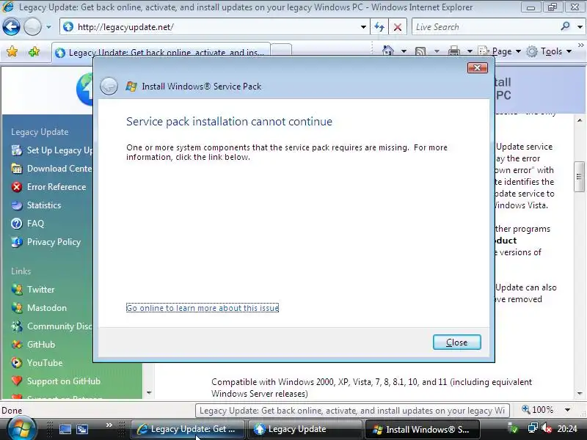Close the Install Windows Service Pack dialog with X
The width and height of the screenshot is (587, 440).
click(478, 67)
